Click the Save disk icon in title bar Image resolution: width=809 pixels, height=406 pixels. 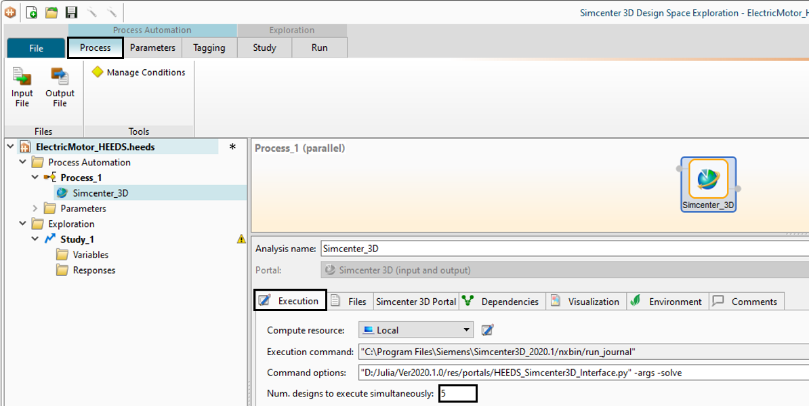pos(71,12)
